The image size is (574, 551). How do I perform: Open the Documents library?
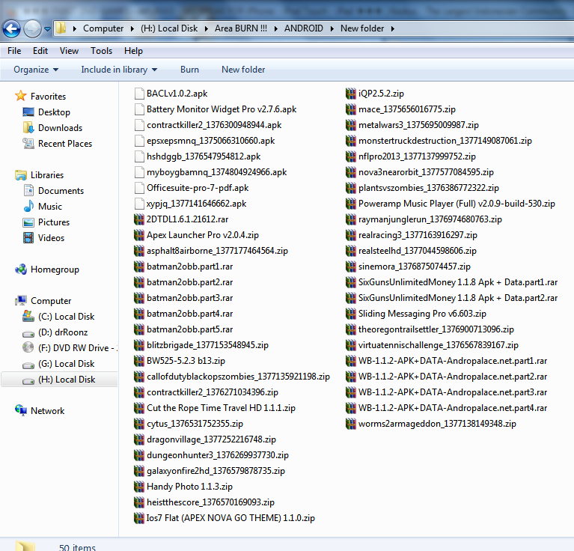(61, 191)
